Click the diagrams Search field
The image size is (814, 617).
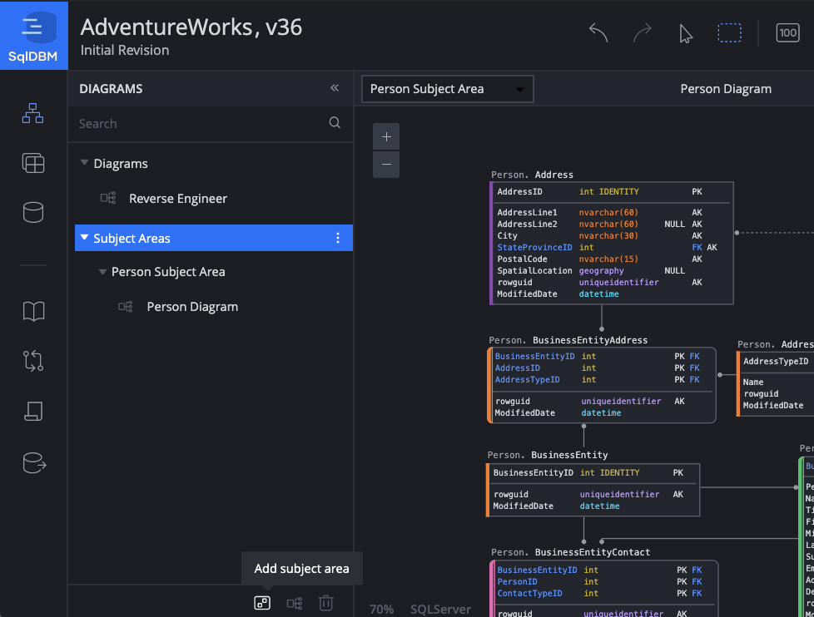click(x=200, y=123)
